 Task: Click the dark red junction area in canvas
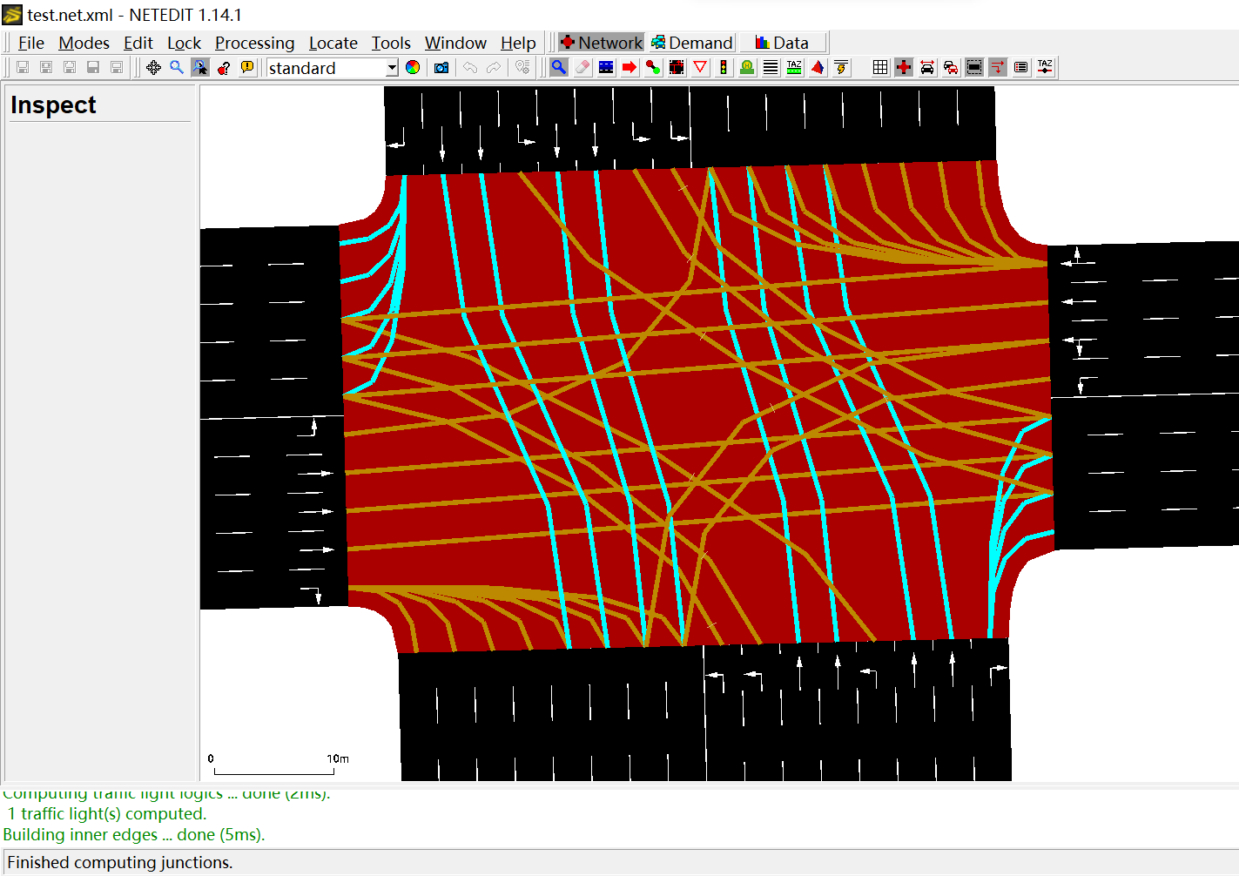(x=697, y=405)
